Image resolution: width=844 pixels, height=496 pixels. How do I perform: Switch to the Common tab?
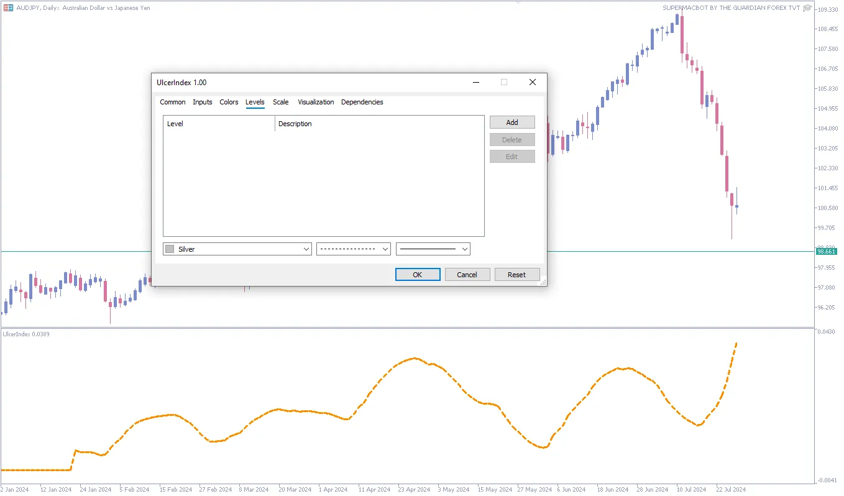tap(173, 102)
